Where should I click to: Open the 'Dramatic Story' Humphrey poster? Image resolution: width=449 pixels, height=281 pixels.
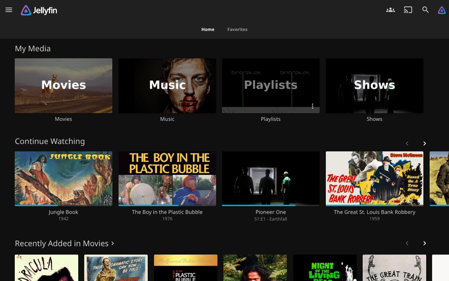116,268
